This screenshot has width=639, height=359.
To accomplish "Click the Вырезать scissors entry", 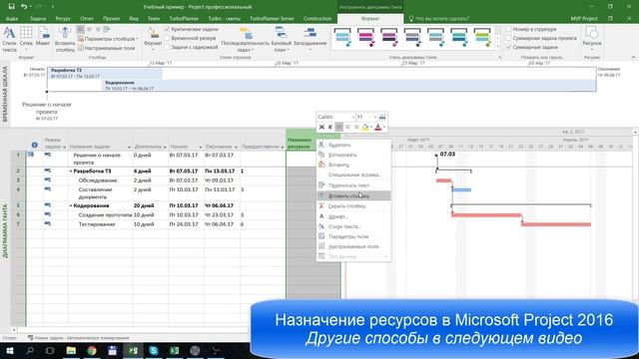I will pos(352,145).
